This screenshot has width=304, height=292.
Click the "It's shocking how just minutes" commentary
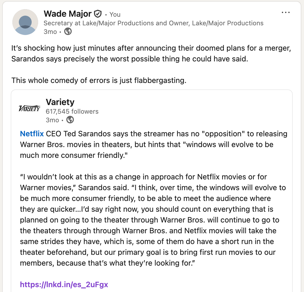151,53
